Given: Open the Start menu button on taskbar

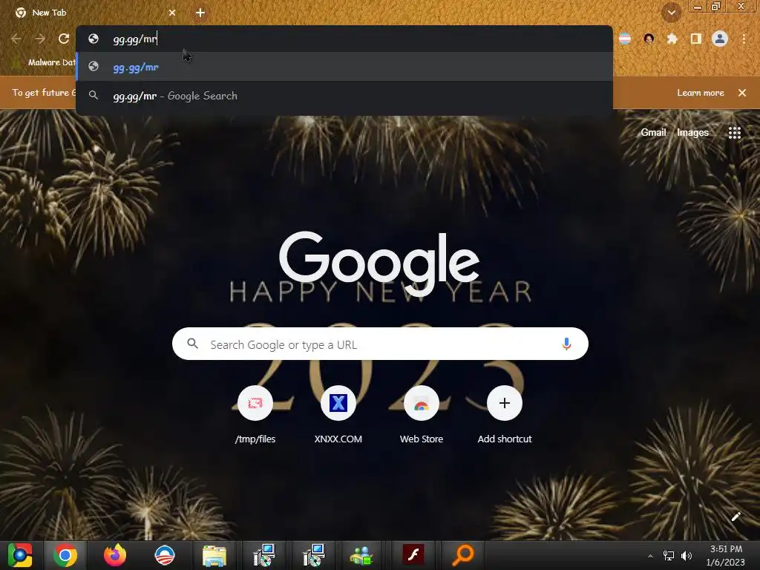Looking at the screenshot, I should pyautogui.click(x=20, y=555).
